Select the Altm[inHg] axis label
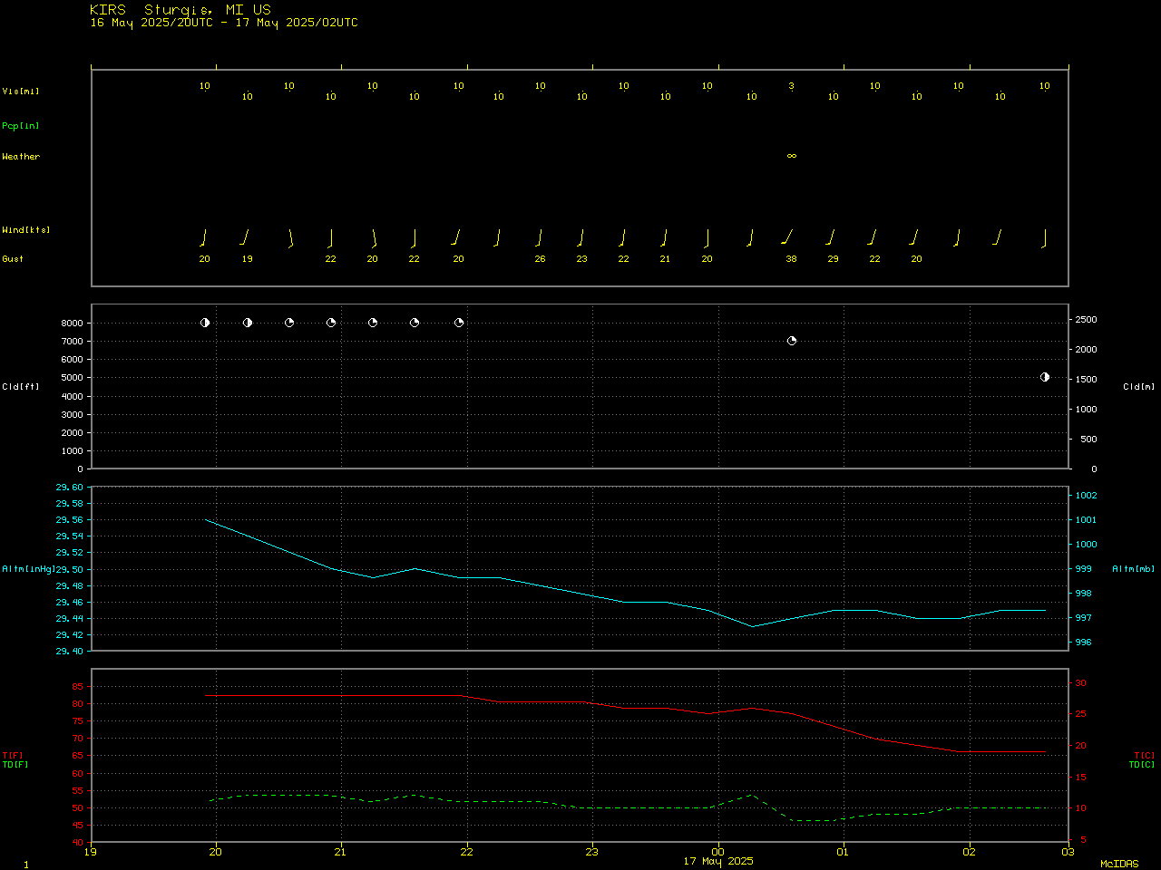The width and height of the screenshot is (1161, 870). 28,569
